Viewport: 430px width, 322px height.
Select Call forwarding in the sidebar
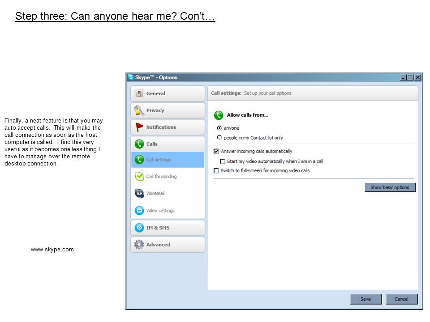[x=168, y=176]
